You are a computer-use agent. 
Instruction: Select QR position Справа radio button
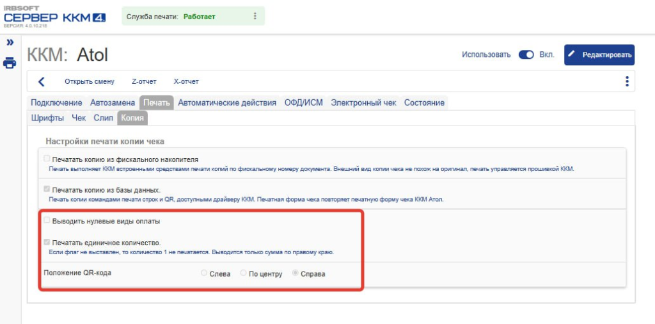(x=296, y=273)
